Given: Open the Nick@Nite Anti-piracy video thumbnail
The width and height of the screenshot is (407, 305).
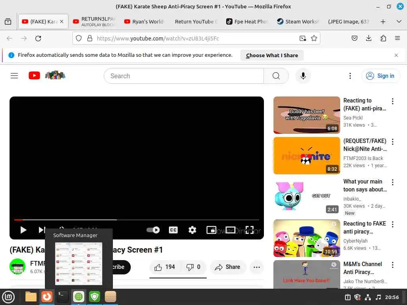Looking at the screenshot, I should point(306,156).
